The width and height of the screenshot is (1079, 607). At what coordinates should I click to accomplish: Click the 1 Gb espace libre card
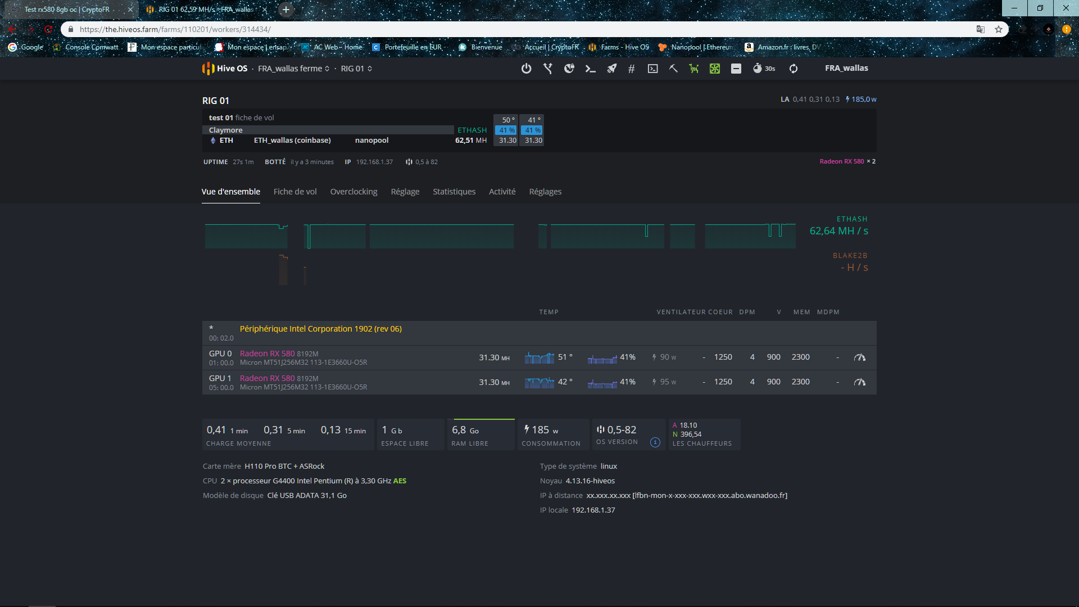pos(411,434)
